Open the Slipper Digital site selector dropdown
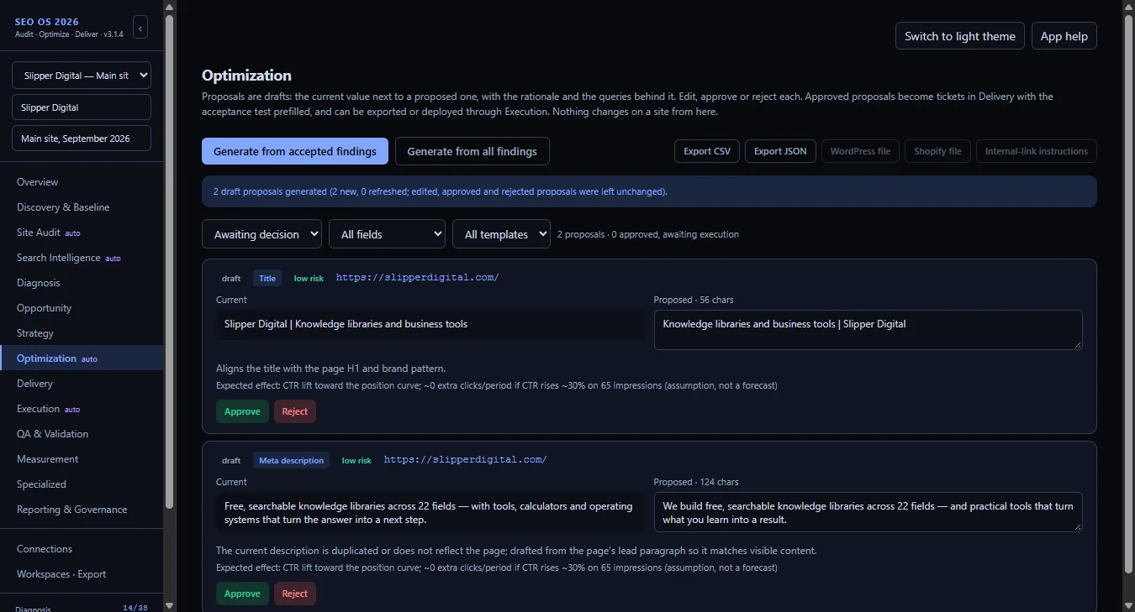Screen dimensions: 1135x612 coord(82,76)
